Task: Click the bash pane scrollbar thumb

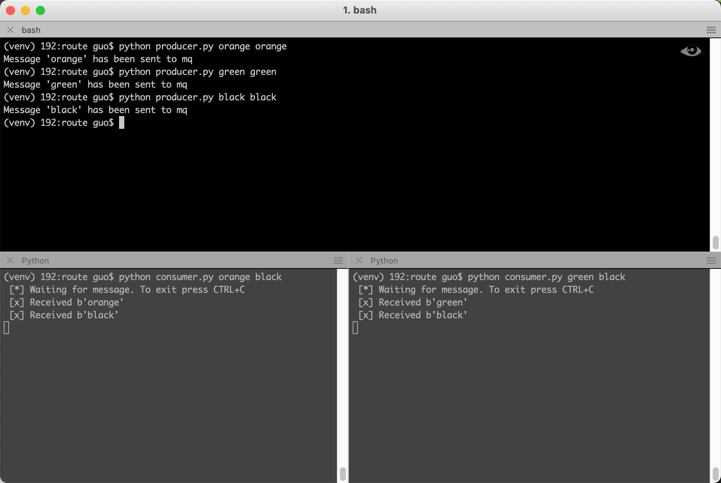Action: click(715, 243)
